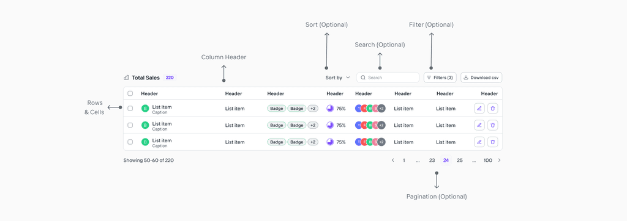Click the first Badge tag in second row

click(276, 125)
